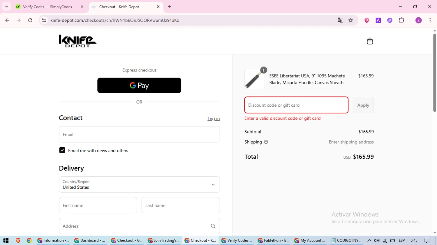Open 'FabFitFun - B...' taskbar window
The height and width of the screenshot is (245, 437).
(x=274, y=240)
